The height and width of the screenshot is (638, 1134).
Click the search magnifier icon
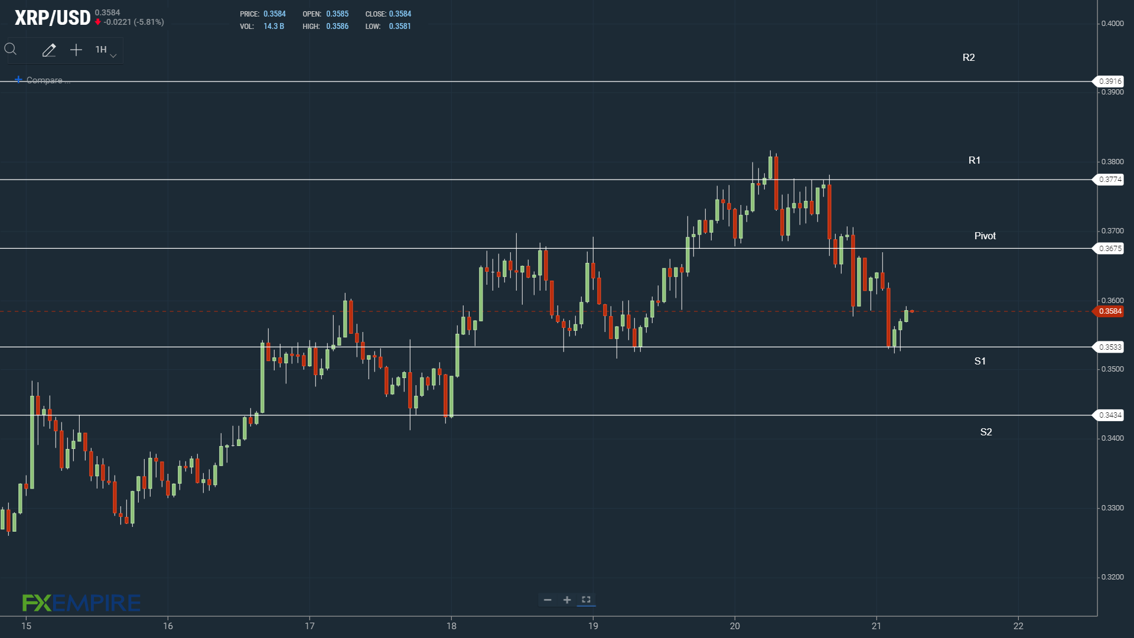click(x=11, y=50)
